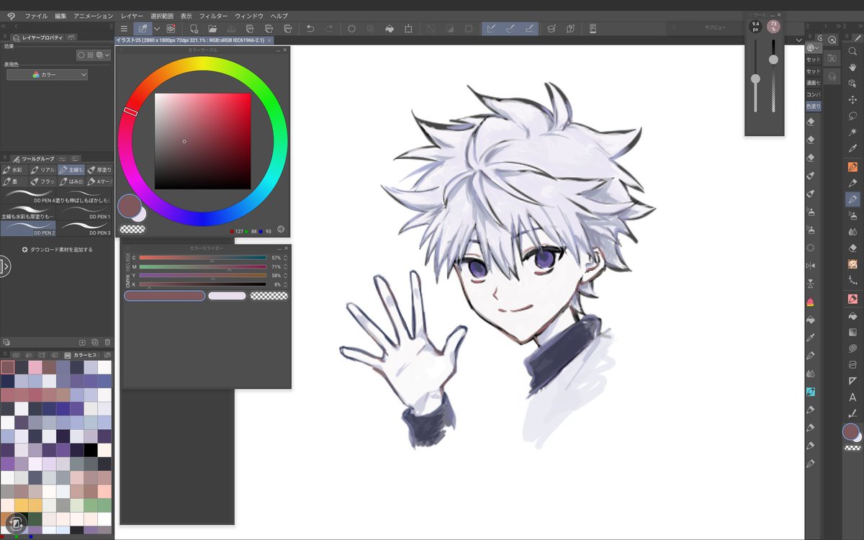Select the Zoom magnifier tool

coord(853,50)
